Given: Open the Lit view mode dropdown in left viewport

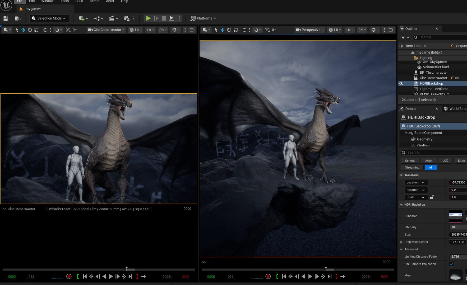Looking at the screenshot, I should click(x=136, y=30).
